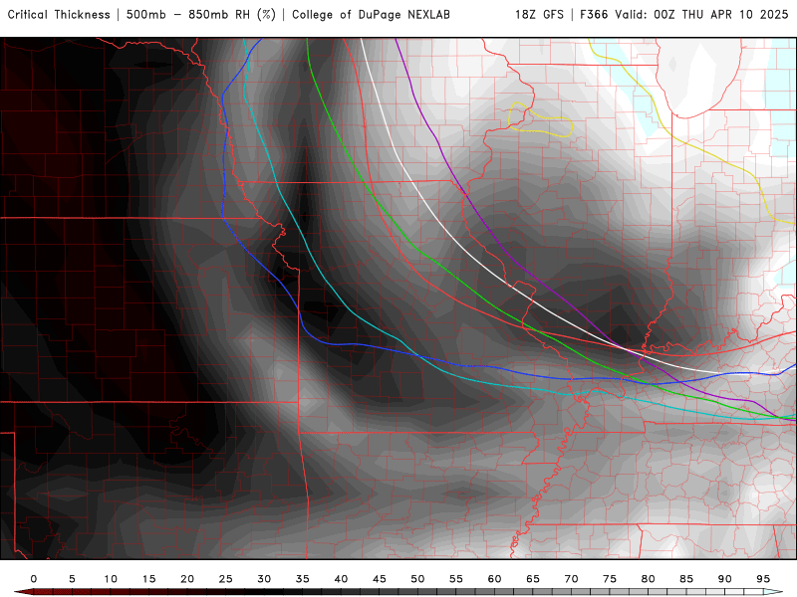Click the 'F366' forecast hour text

[594, 15]
